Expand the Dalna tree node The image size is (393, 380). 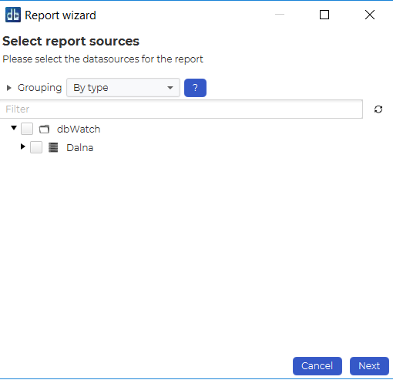(x=23, y=146)
